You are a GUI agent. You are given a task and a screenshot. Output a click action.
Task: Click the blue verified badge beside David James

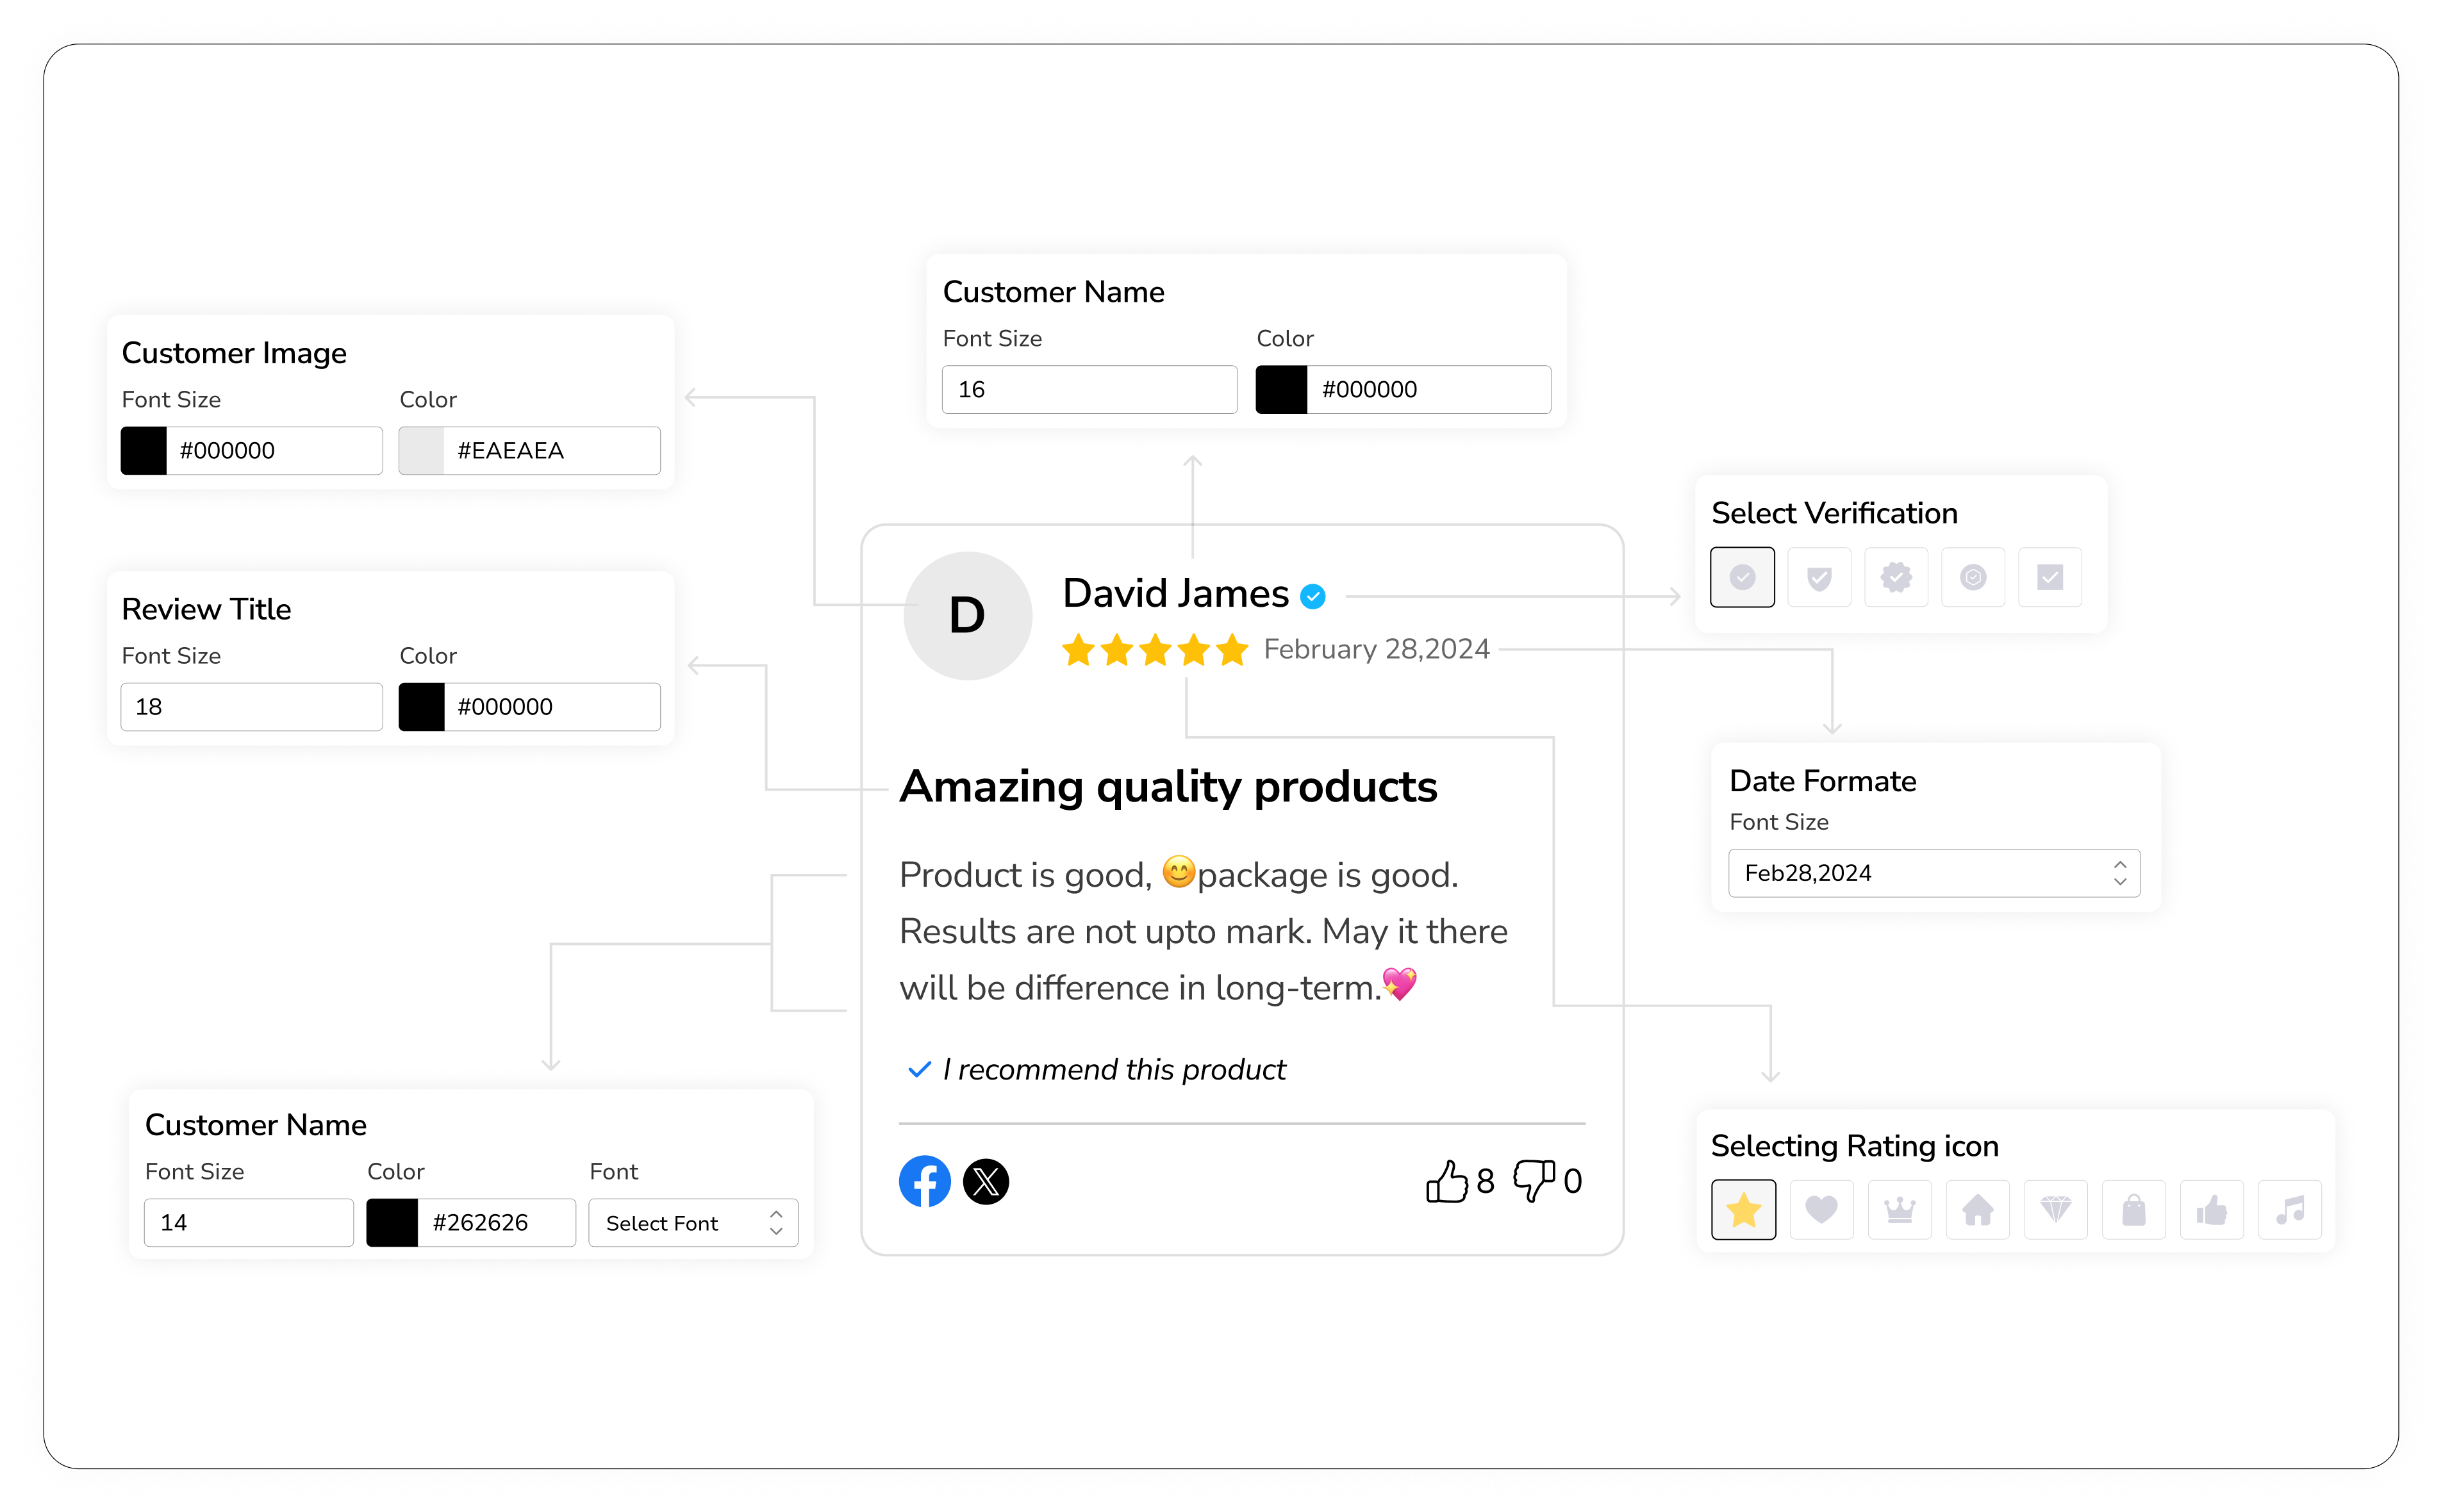click(1313, 597)
